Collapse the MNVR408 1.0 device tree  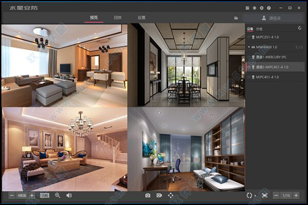249,47
